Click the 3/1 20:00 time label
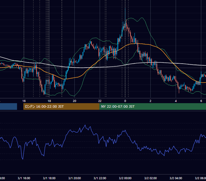The width and height of the screenshot is (206, 181). point(75,178)
